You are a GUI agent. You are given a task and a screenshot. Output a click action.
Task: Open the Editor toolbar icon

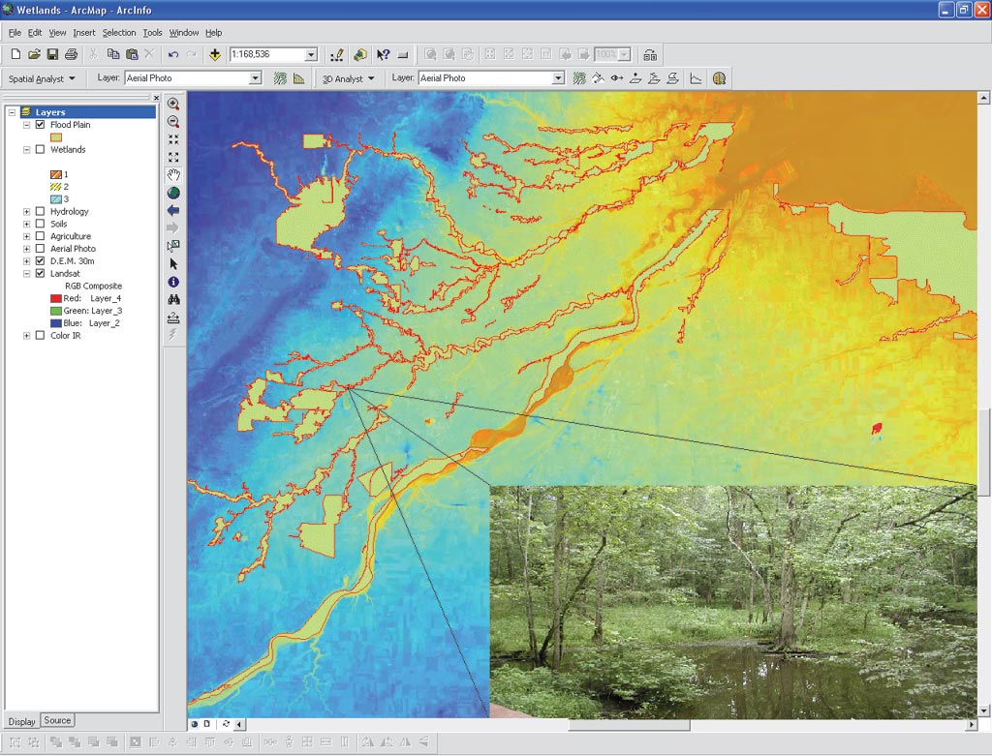click(x=337, y=55)
